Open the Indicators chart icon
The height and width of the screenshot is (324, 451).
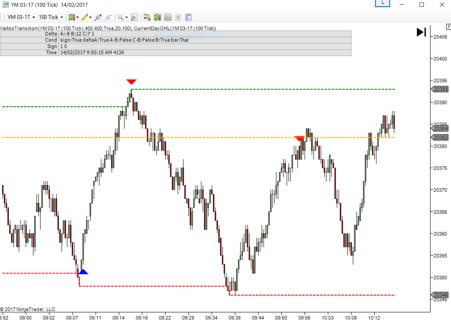(168, 17)
